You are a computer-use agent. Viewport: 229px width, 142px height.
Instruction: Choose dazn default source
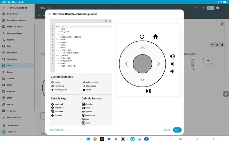click(x=86, y=123)
